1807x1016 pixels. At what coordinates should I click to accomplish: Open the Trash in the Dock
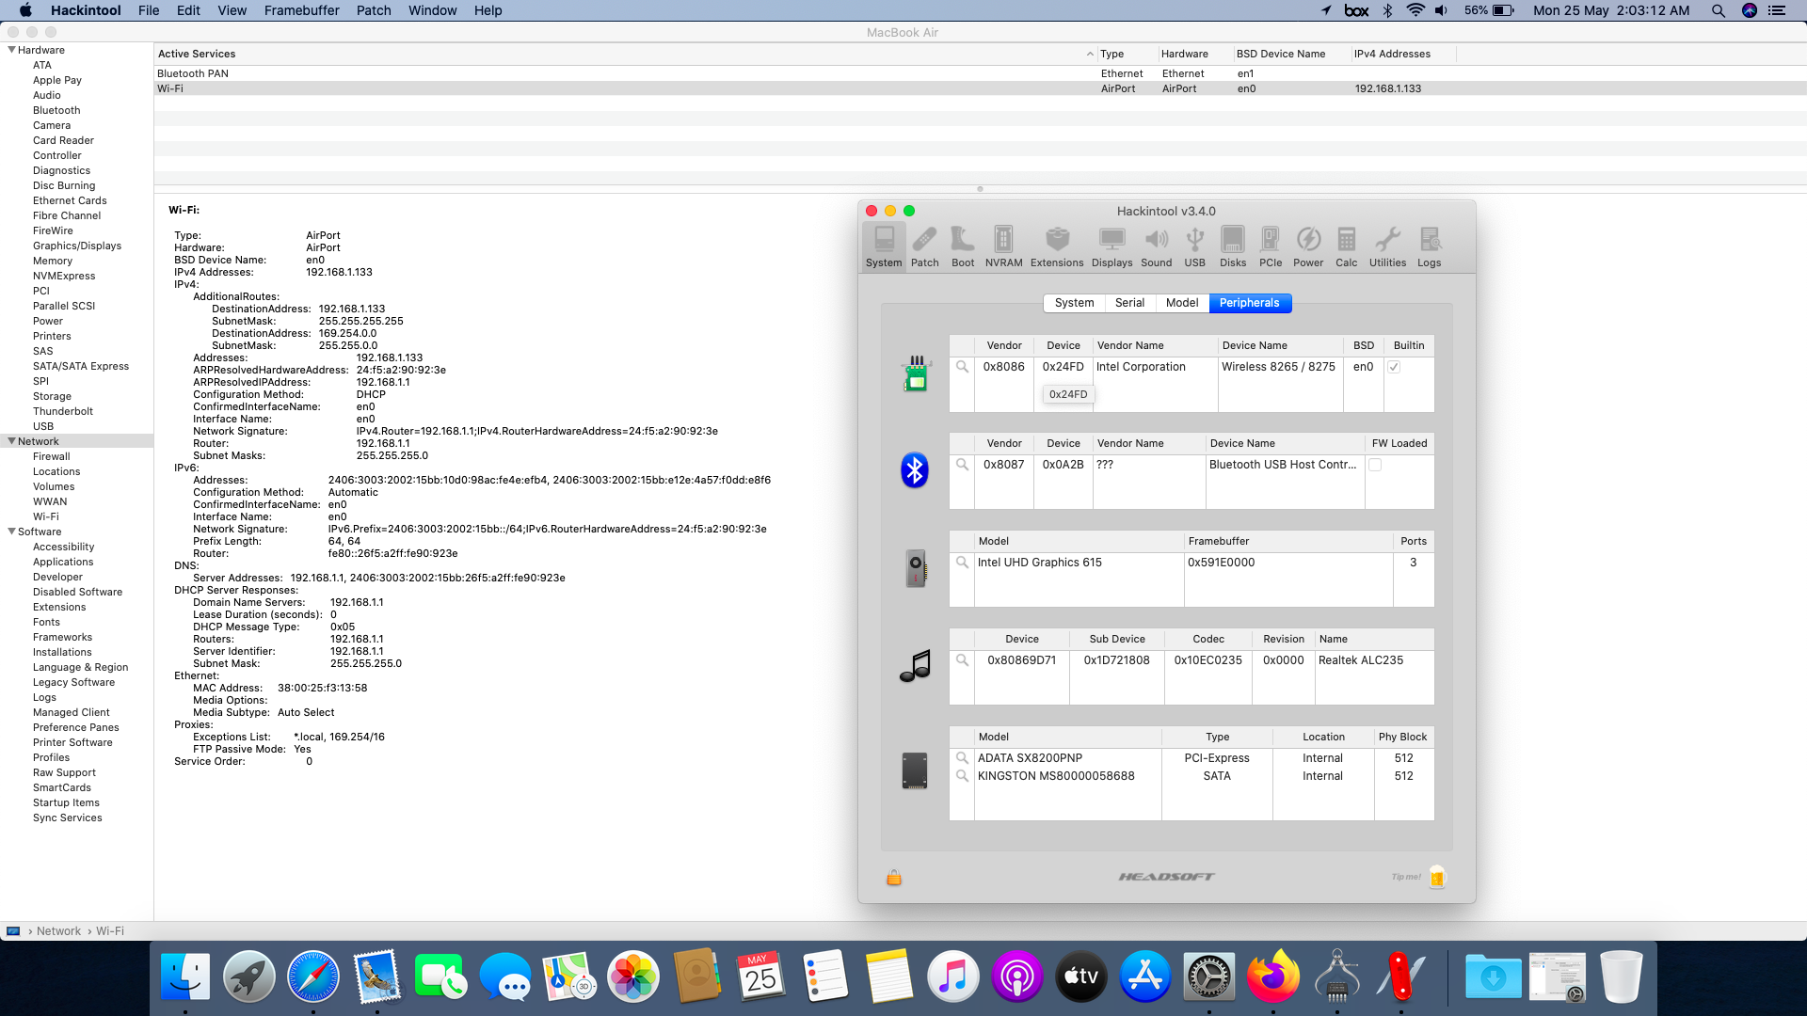pyautogui.click(x=1621, y=976)
